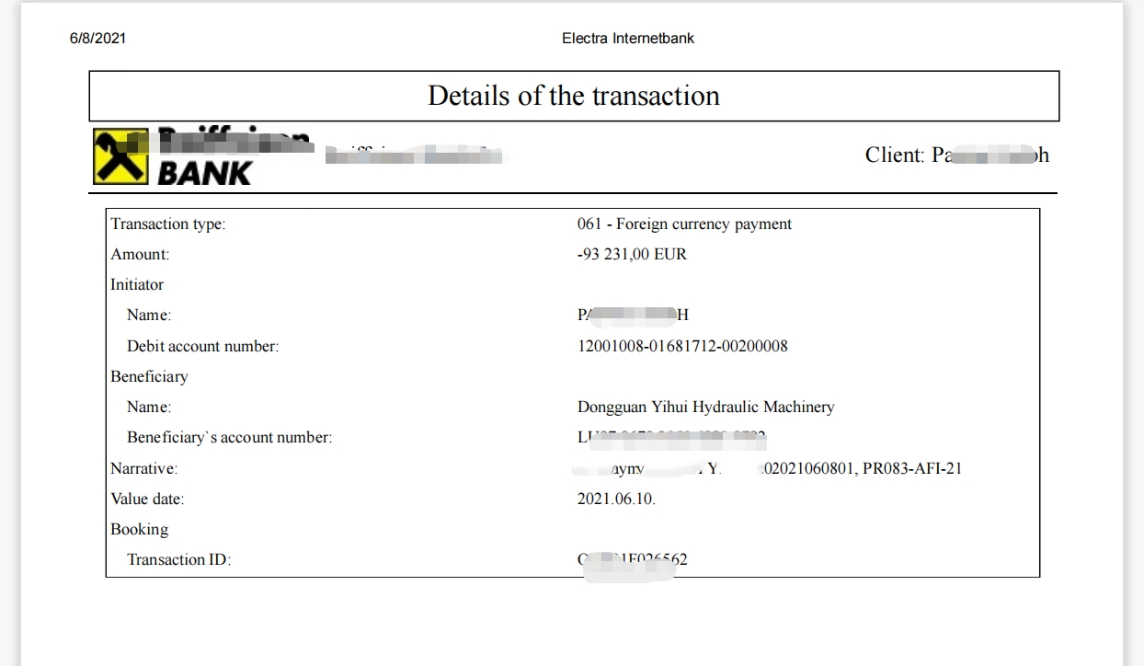Click the yellow and black bank logo
1144x666 pixels.
point(120,156)
